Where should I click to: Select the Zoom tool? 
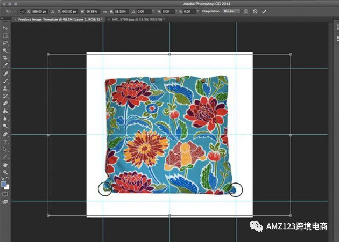pos(5,172)
